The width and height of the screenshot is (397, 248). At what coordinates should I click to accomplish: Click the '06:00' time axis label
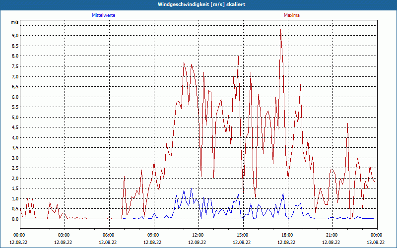109,235
